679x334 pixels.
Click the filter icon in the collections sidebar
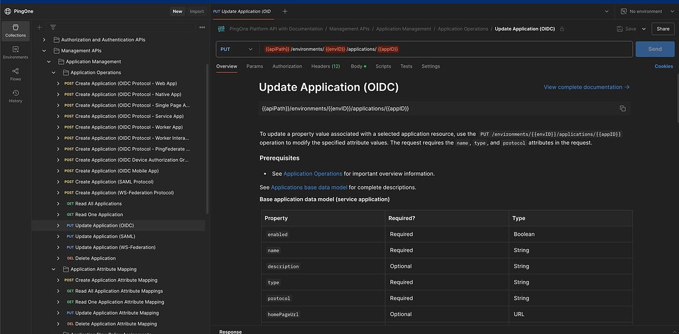[53, 27]
